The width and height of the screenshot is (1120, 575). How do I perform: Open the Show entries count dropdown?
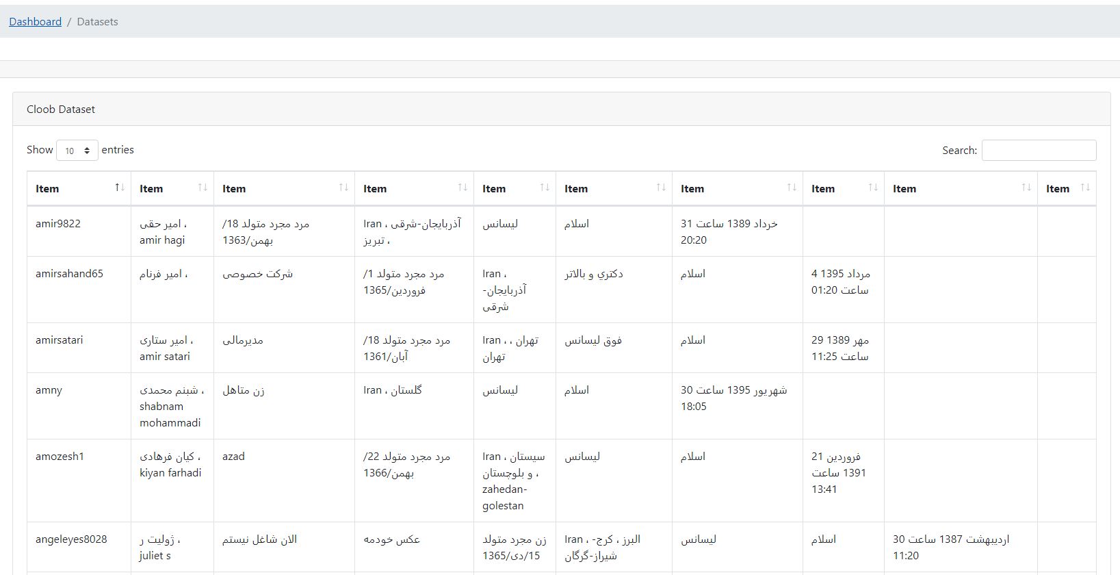coord(77,151)
